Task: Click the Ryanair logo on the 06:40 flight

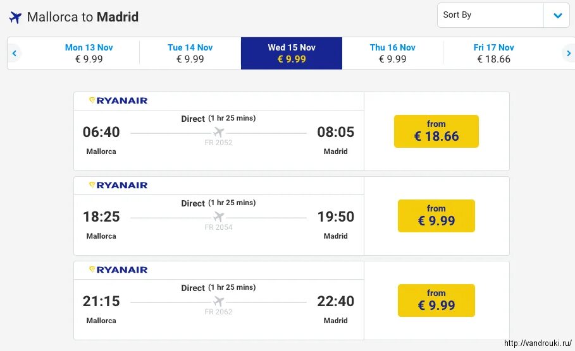Action: [x=118, y=100]
